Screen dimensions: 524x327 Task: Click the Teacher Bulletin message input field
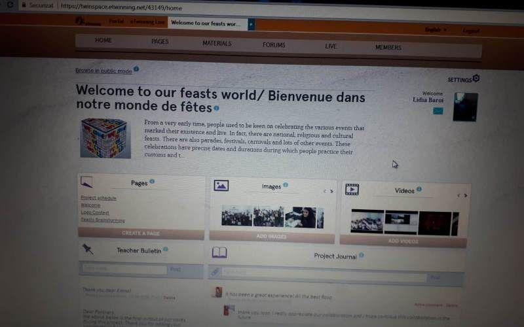pos(124,269)
